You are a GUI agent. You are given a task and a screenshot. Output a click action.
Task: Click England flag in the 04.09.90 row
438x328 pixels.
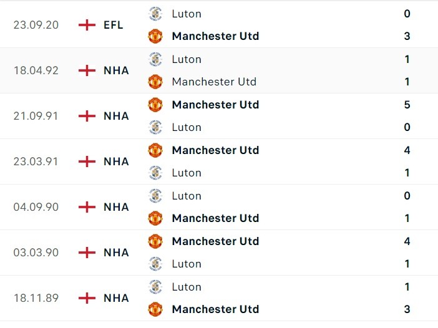coord(87,207)
